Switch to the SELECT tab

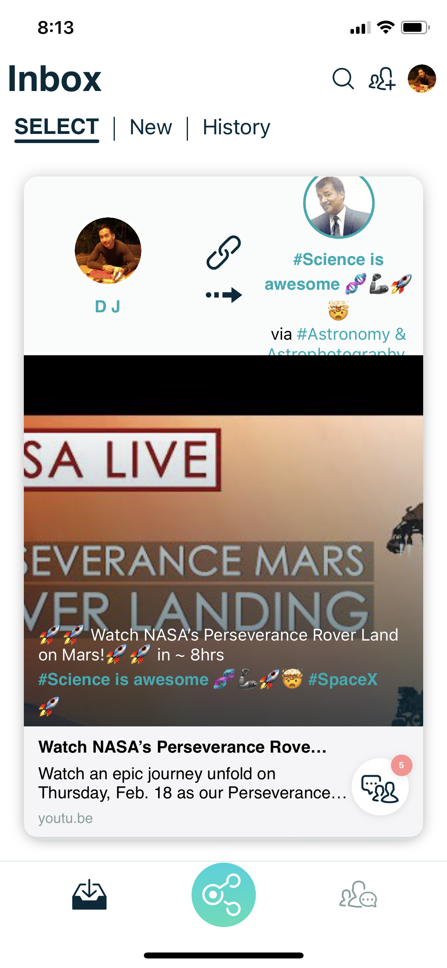click(x=57, y=127)
